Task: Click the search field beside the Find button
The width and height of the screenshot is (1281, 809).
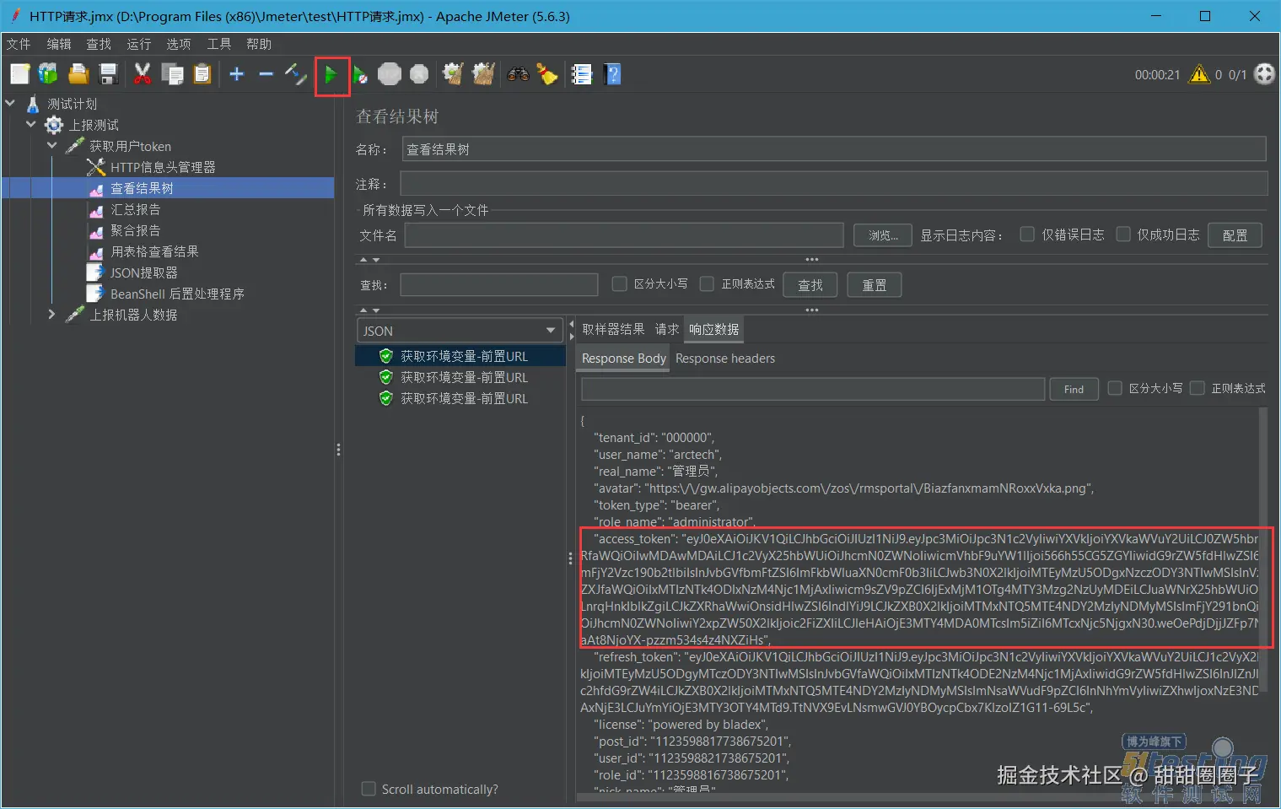Action: coord(813,389)
